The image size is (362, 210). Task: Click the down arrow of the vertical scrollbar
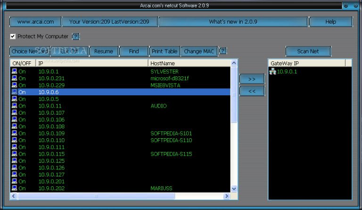coord(234,189)
